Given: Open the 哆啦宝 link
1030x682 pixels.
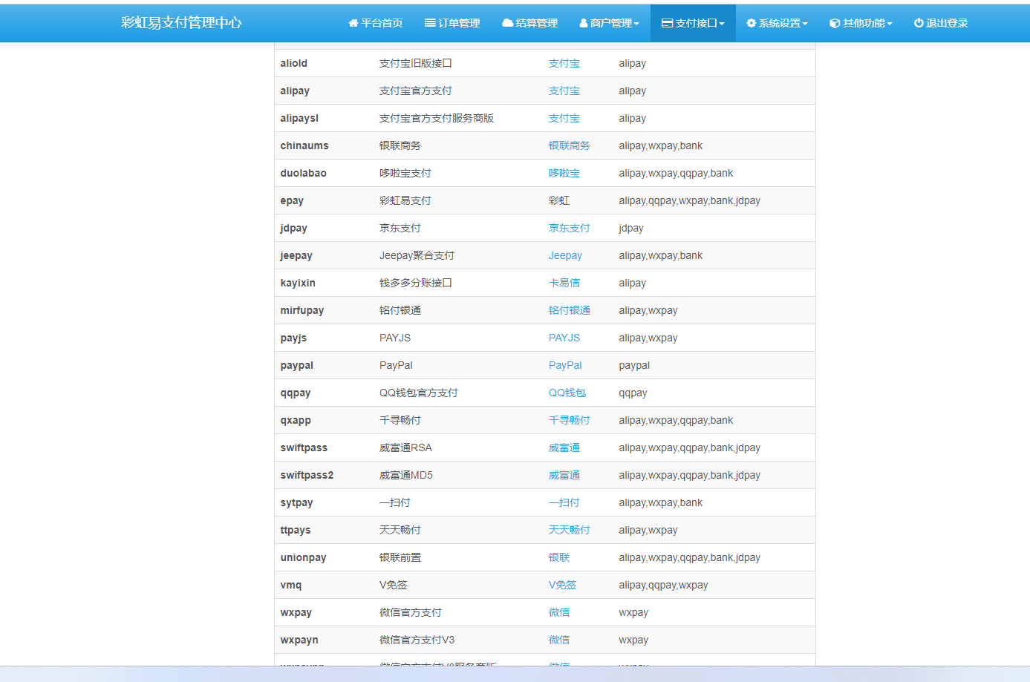Looking at the screenshot, I should click(564, 174).
